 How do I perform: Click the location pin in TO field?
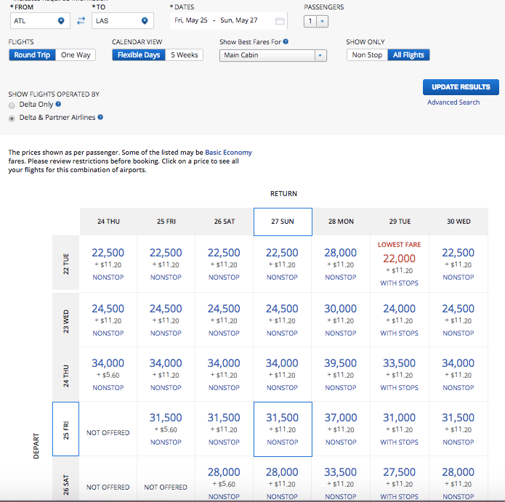[145, 21]
